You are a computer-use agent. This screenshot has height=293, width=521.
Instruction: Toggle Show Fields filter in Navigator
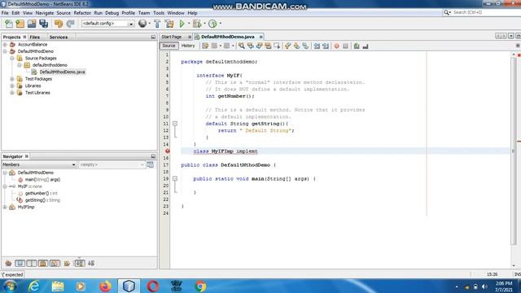coord(20,264)
